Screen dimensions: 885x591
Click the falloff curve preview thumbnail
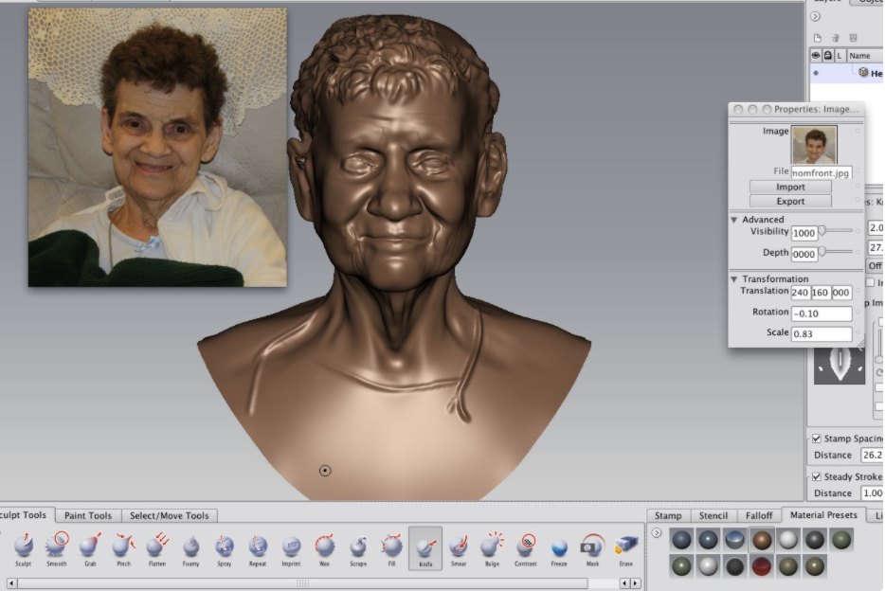[840, 366]
